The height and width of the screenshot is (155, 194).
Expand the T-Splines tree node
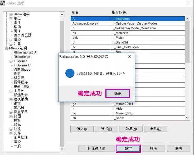11,61
